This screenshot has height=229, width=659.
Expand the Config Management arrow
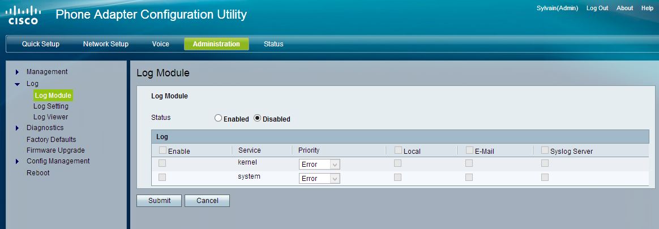click(18, 162)
